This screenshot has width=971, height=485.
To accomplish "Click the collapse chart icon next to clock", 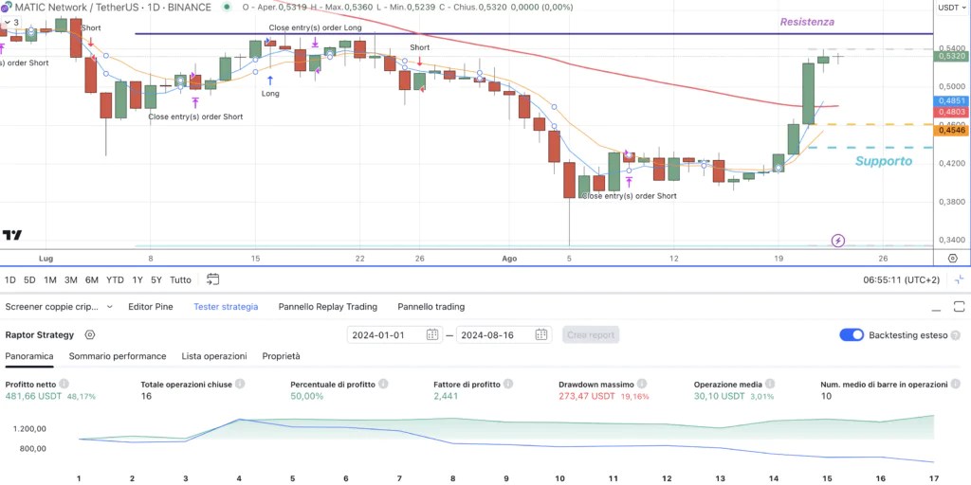I will (x=960, y=279).
